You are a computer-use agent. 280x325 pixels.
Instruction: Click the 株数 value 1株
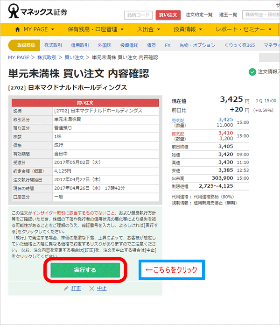58,136
